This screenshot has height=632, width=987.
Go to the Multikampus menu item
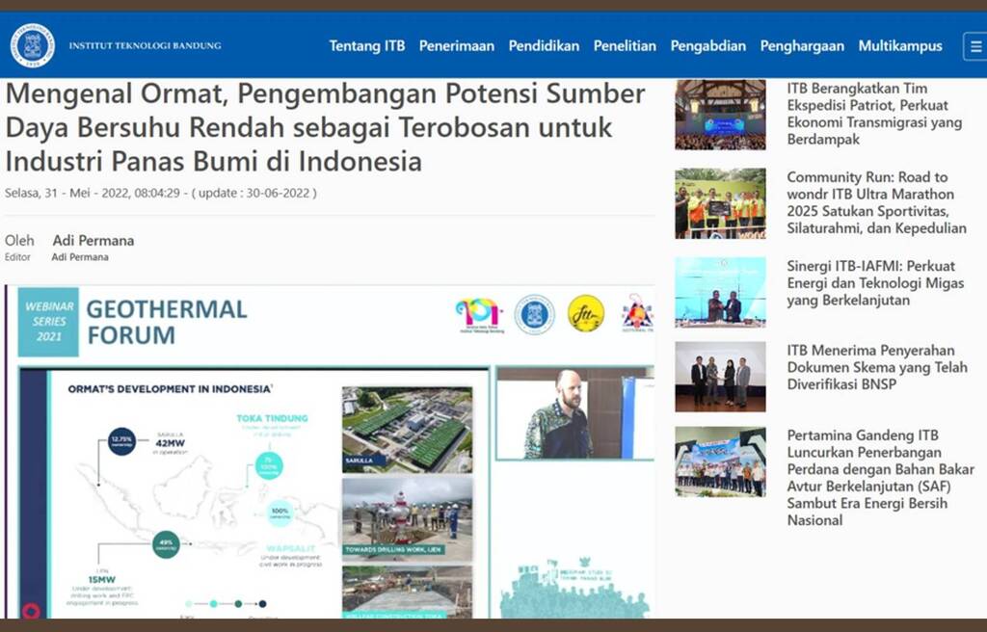(x=900, y=45)
